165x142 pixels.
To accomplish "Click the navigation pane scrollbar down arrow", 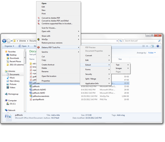I will [25, 111].
